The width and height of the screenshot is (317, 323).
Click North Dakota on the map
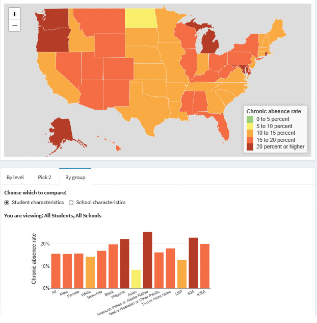141,18
